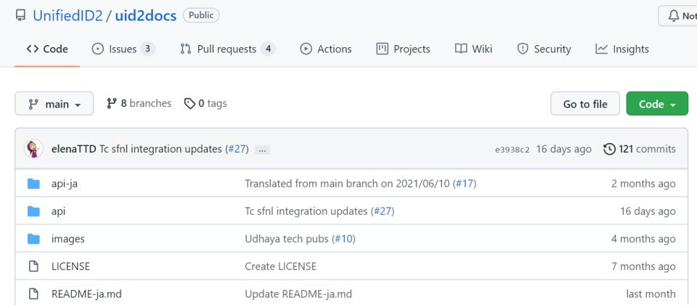Open pull request #17 link
697x305 pixels.
(x=465, y=184)
